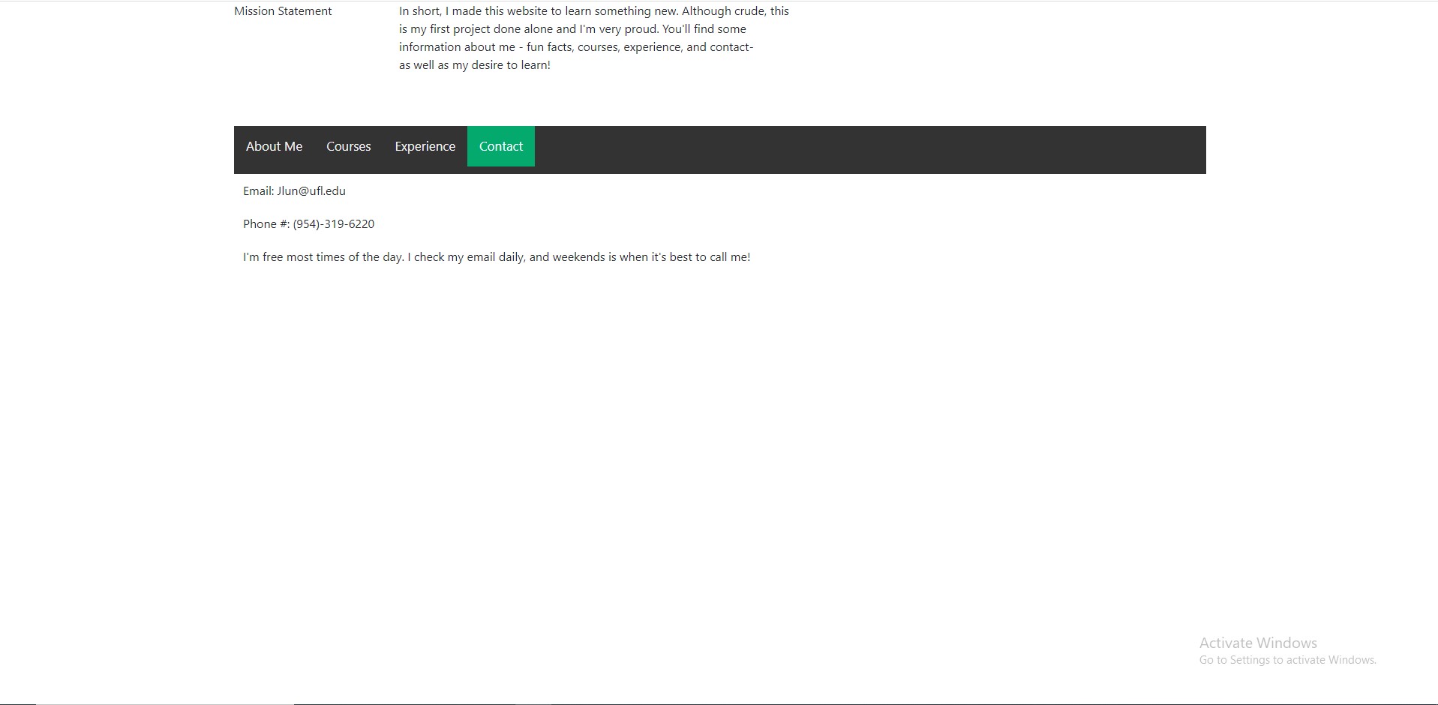Select the Experience tab
1438x705 pixels.
click(425, 146)
